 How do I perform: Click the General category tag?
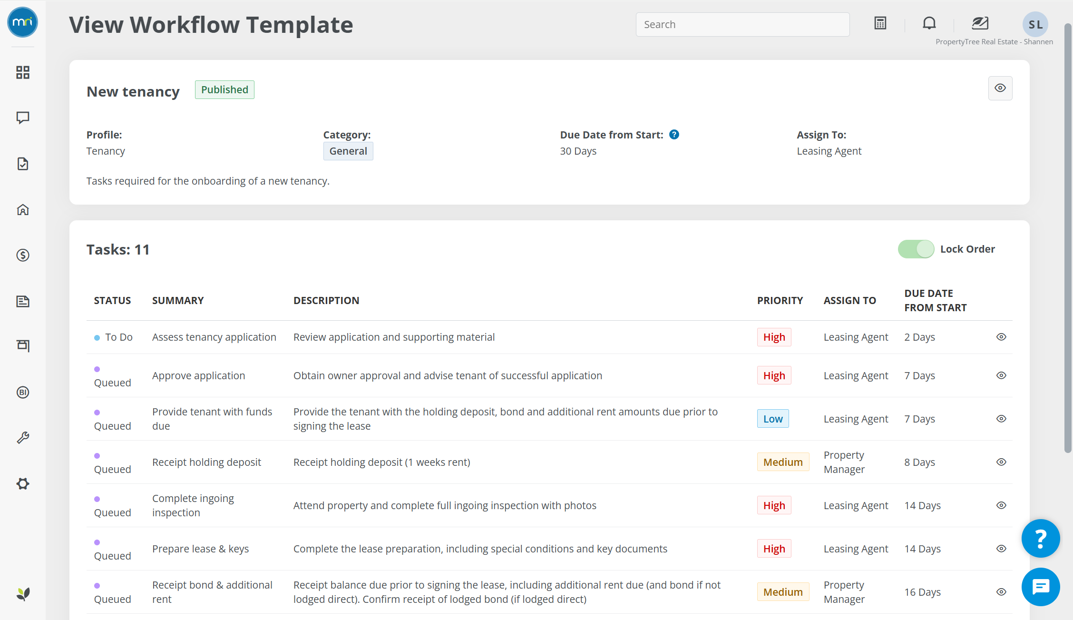(348, 151)
